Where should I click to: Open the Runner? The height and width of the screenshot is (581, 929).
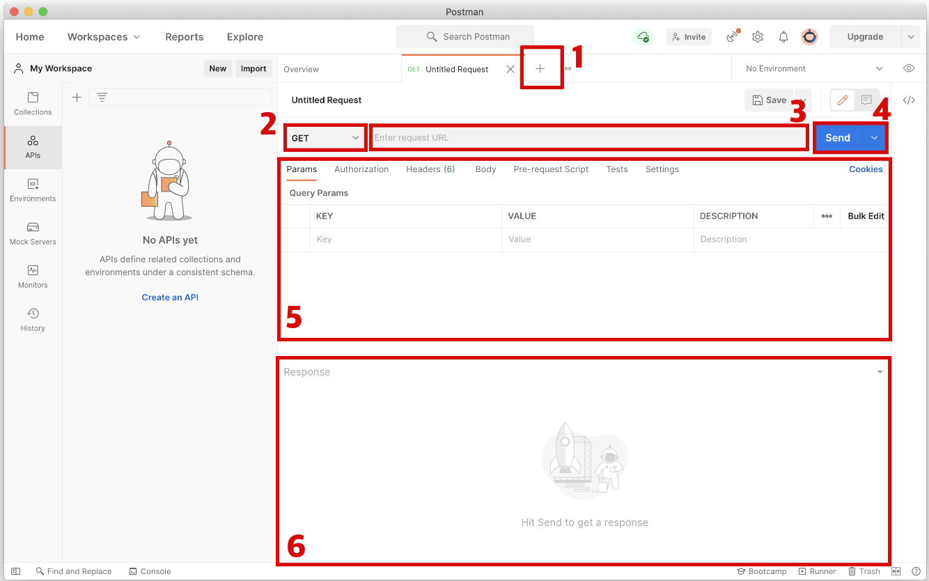818,571
